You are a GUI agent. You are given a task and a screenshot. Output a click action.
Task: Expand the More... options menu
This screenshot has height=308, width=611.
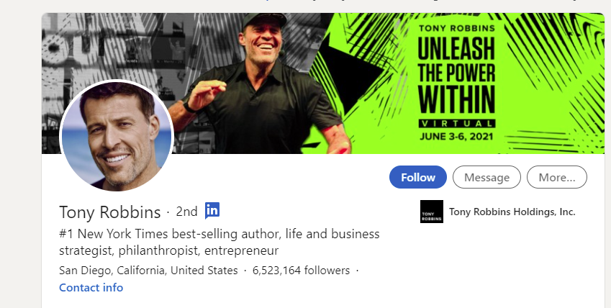[556, 177]
